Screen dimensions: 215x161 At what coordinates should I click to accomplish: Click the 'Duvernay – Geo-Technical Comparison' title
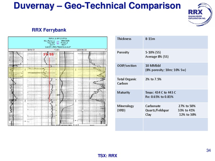tap(97, 6)
